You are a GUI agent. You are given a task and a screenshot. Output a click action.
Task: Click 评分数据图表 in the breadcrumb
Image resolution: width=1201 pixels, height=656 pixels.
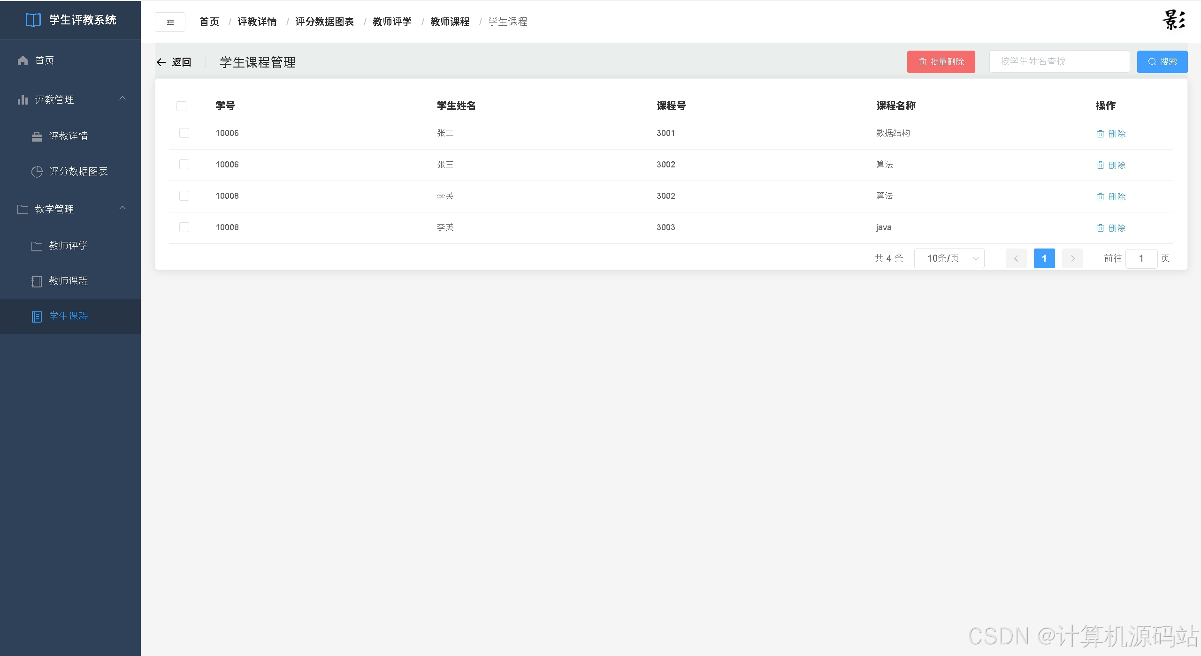coord(325,22)
